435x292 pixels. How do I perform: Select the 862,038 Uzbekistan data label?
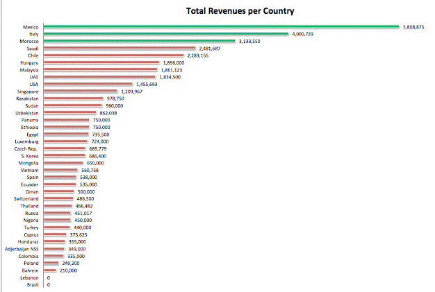(x=108, y=113)
